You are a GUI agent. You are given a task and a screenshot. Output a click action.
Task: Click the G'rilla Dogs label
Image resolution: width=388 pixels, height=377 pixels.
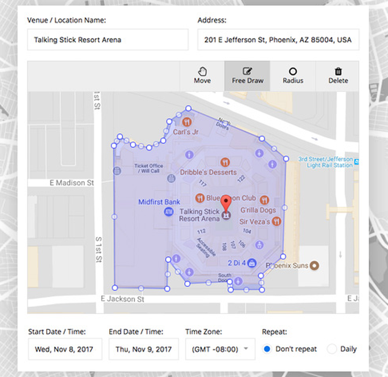coord(258,210)
